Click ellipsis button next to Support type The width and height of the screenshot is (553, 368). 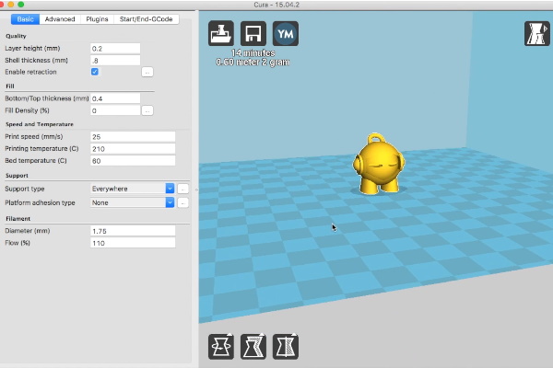point(183,189)
